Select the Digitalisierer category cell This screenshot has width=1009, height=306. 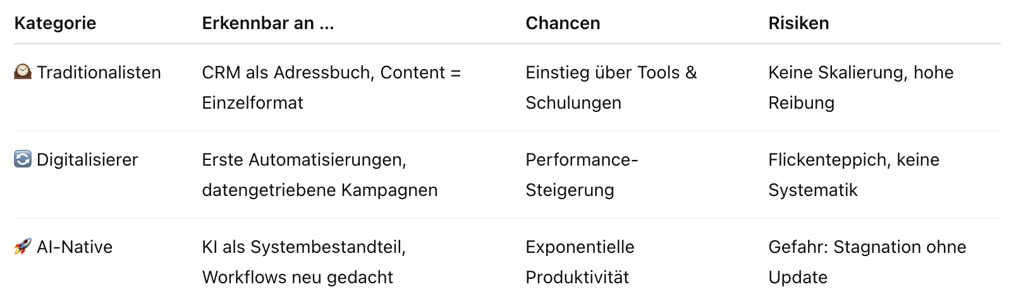(76, 159)
